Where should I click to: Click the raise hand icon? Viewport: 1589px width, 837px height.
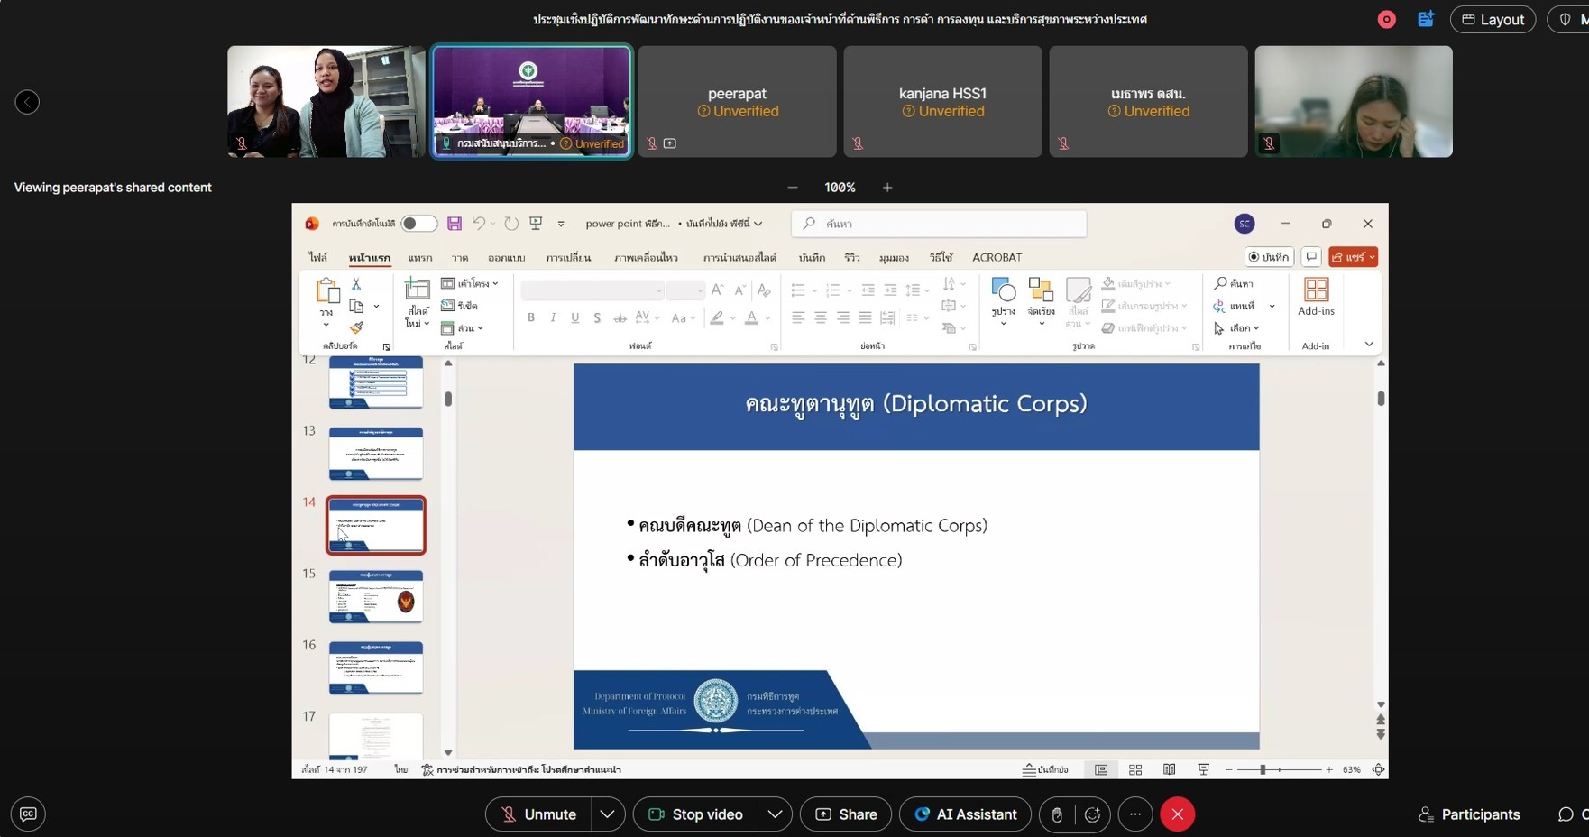1056,814
